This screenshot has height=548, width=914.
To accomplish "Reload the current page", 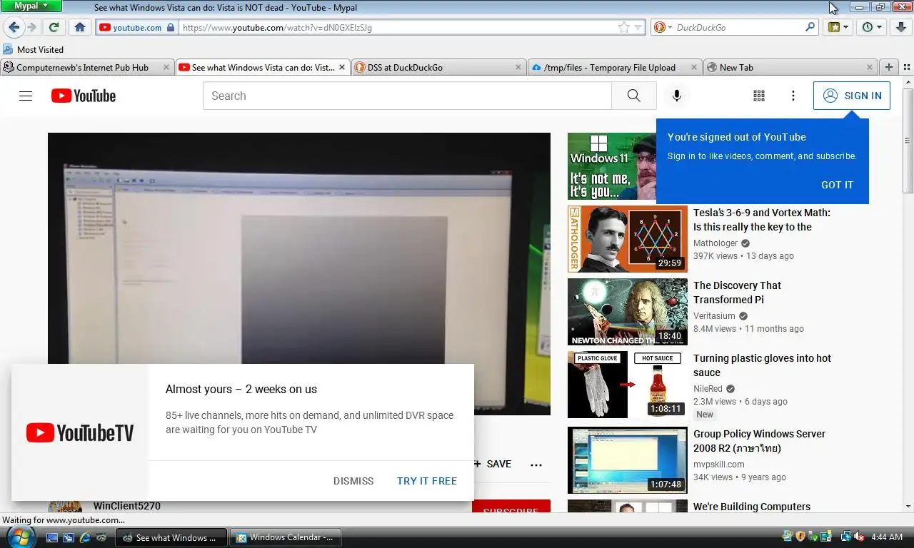I will click(x=54, y=27).
